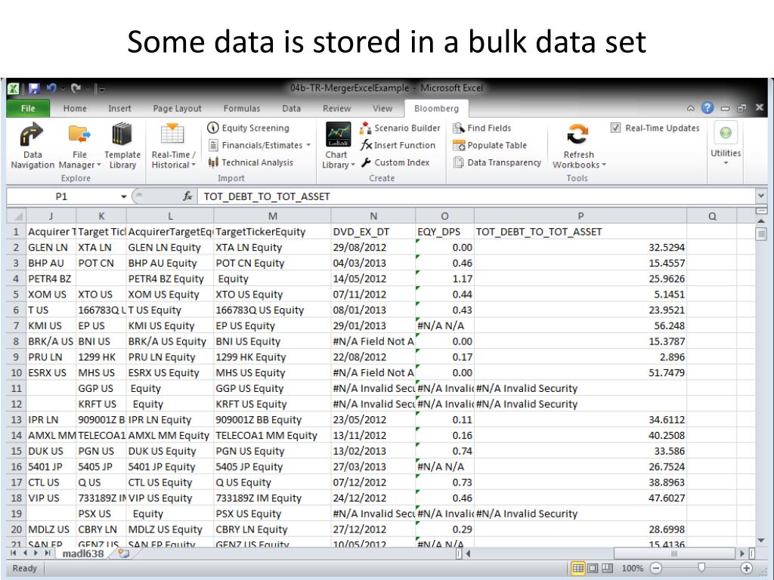Image resolution: width=774 pixels, height=580 pixels.
Task: Launch Equity Screening
Action: click(248, 128)
